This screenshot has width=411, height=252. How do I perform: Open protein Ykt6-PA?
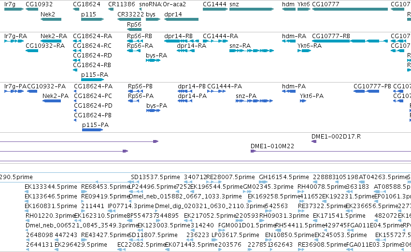[x=303, y=101]
